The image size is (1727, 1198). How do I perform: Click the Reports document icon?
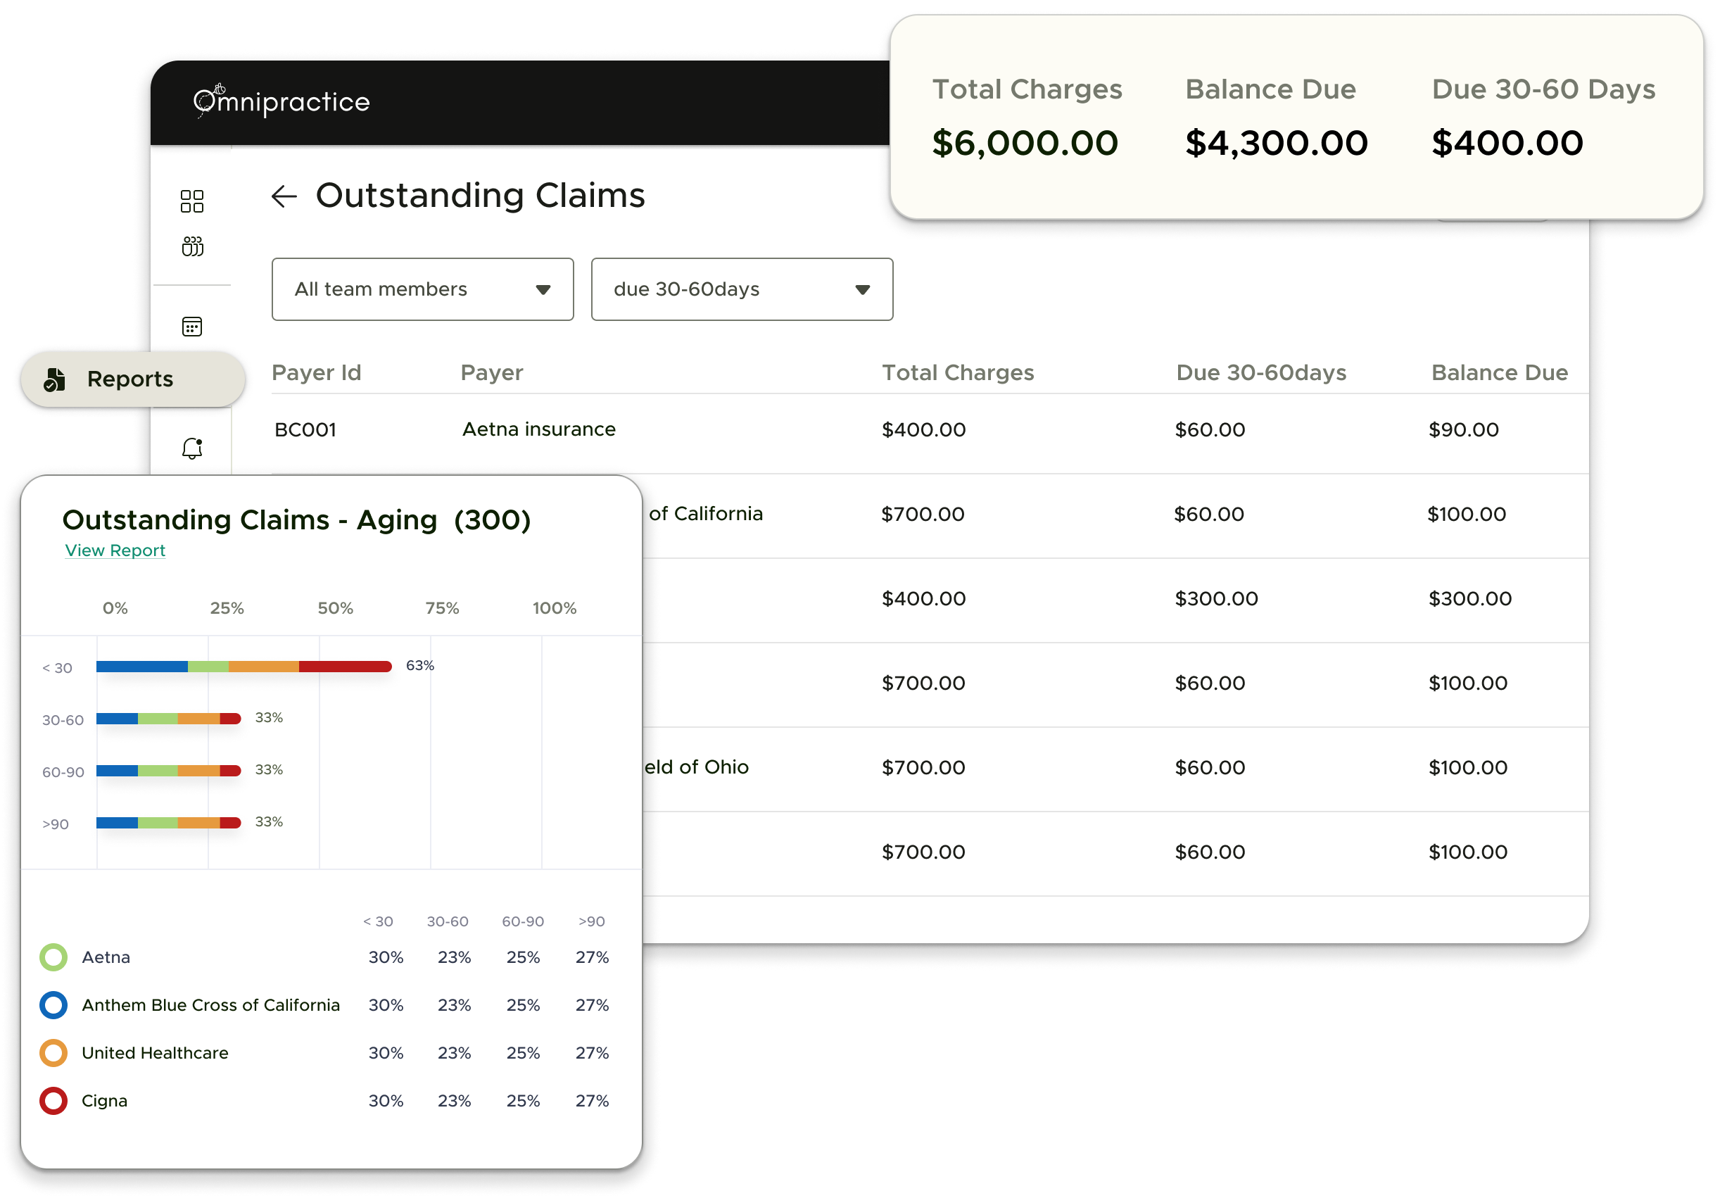(x=54, y=380)
